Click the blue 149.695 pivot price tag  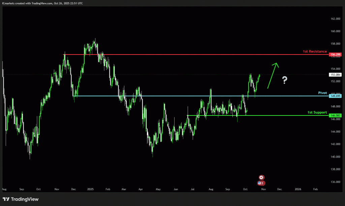[x=335, y=96]
